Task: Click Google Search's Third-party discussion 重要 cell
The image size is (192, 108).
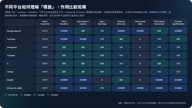Action: (159, 31)
